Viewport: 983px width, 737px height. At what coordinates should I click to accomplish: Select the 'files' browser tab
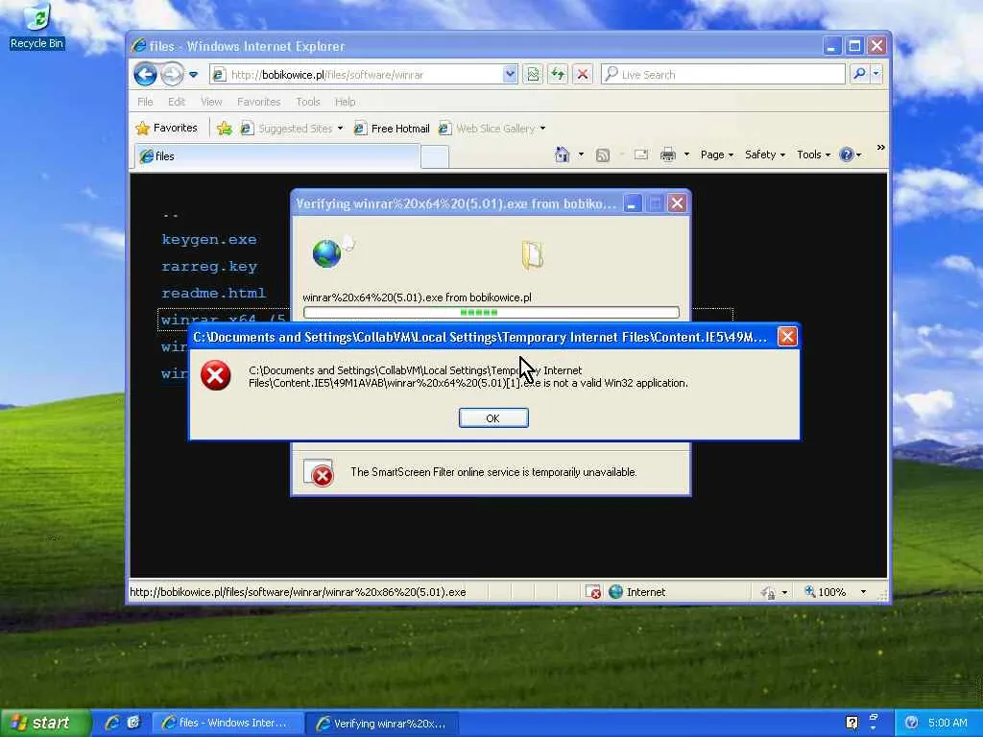point(277,156)
